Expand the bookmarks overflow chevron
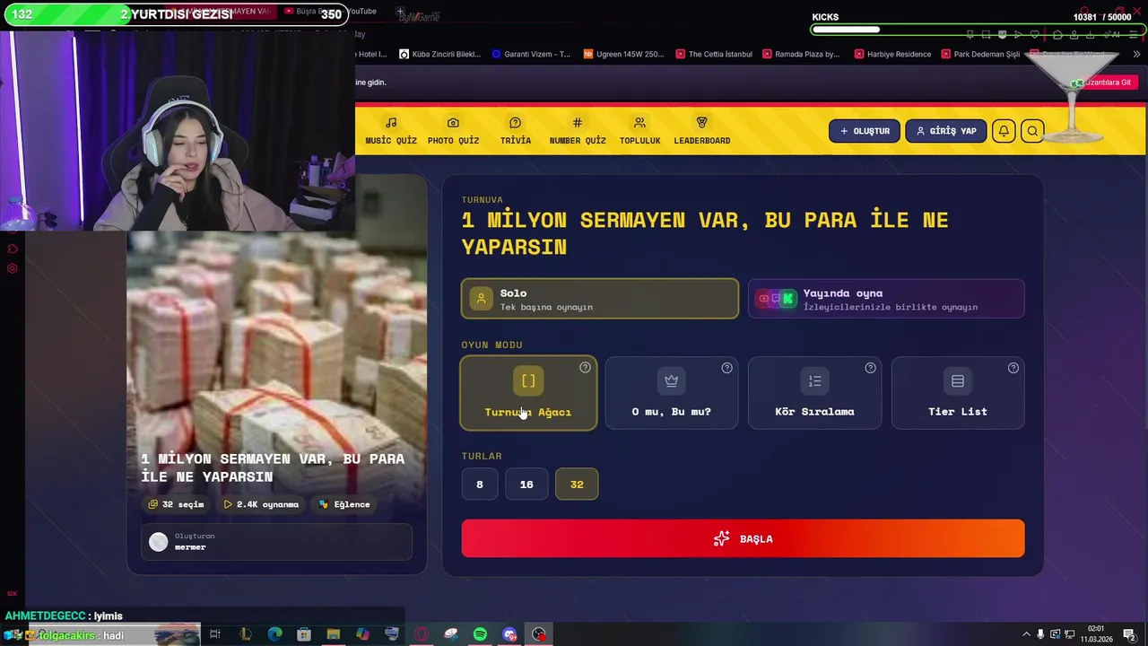 tap(1137, 54)
